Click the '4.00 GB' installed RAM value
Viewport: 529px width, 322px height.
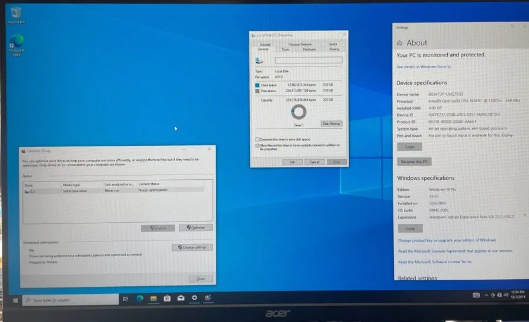435,108
